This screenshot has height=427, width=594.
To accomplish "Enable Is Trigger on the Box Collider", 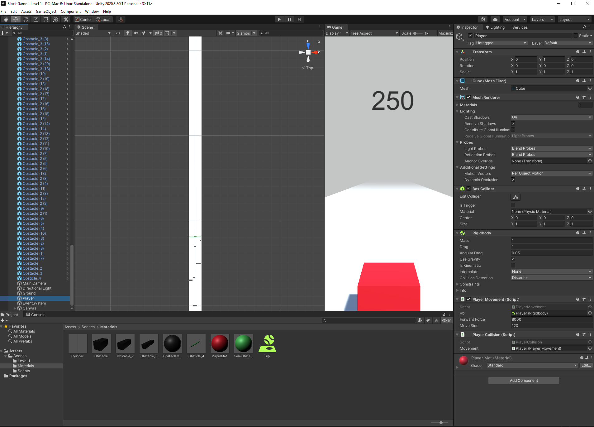I will click(513, 205).
